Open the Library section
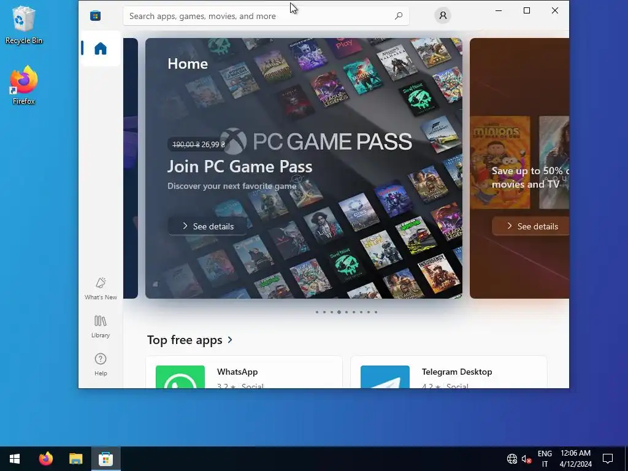This screenshot has width=628, height=471. coord(101,326)
